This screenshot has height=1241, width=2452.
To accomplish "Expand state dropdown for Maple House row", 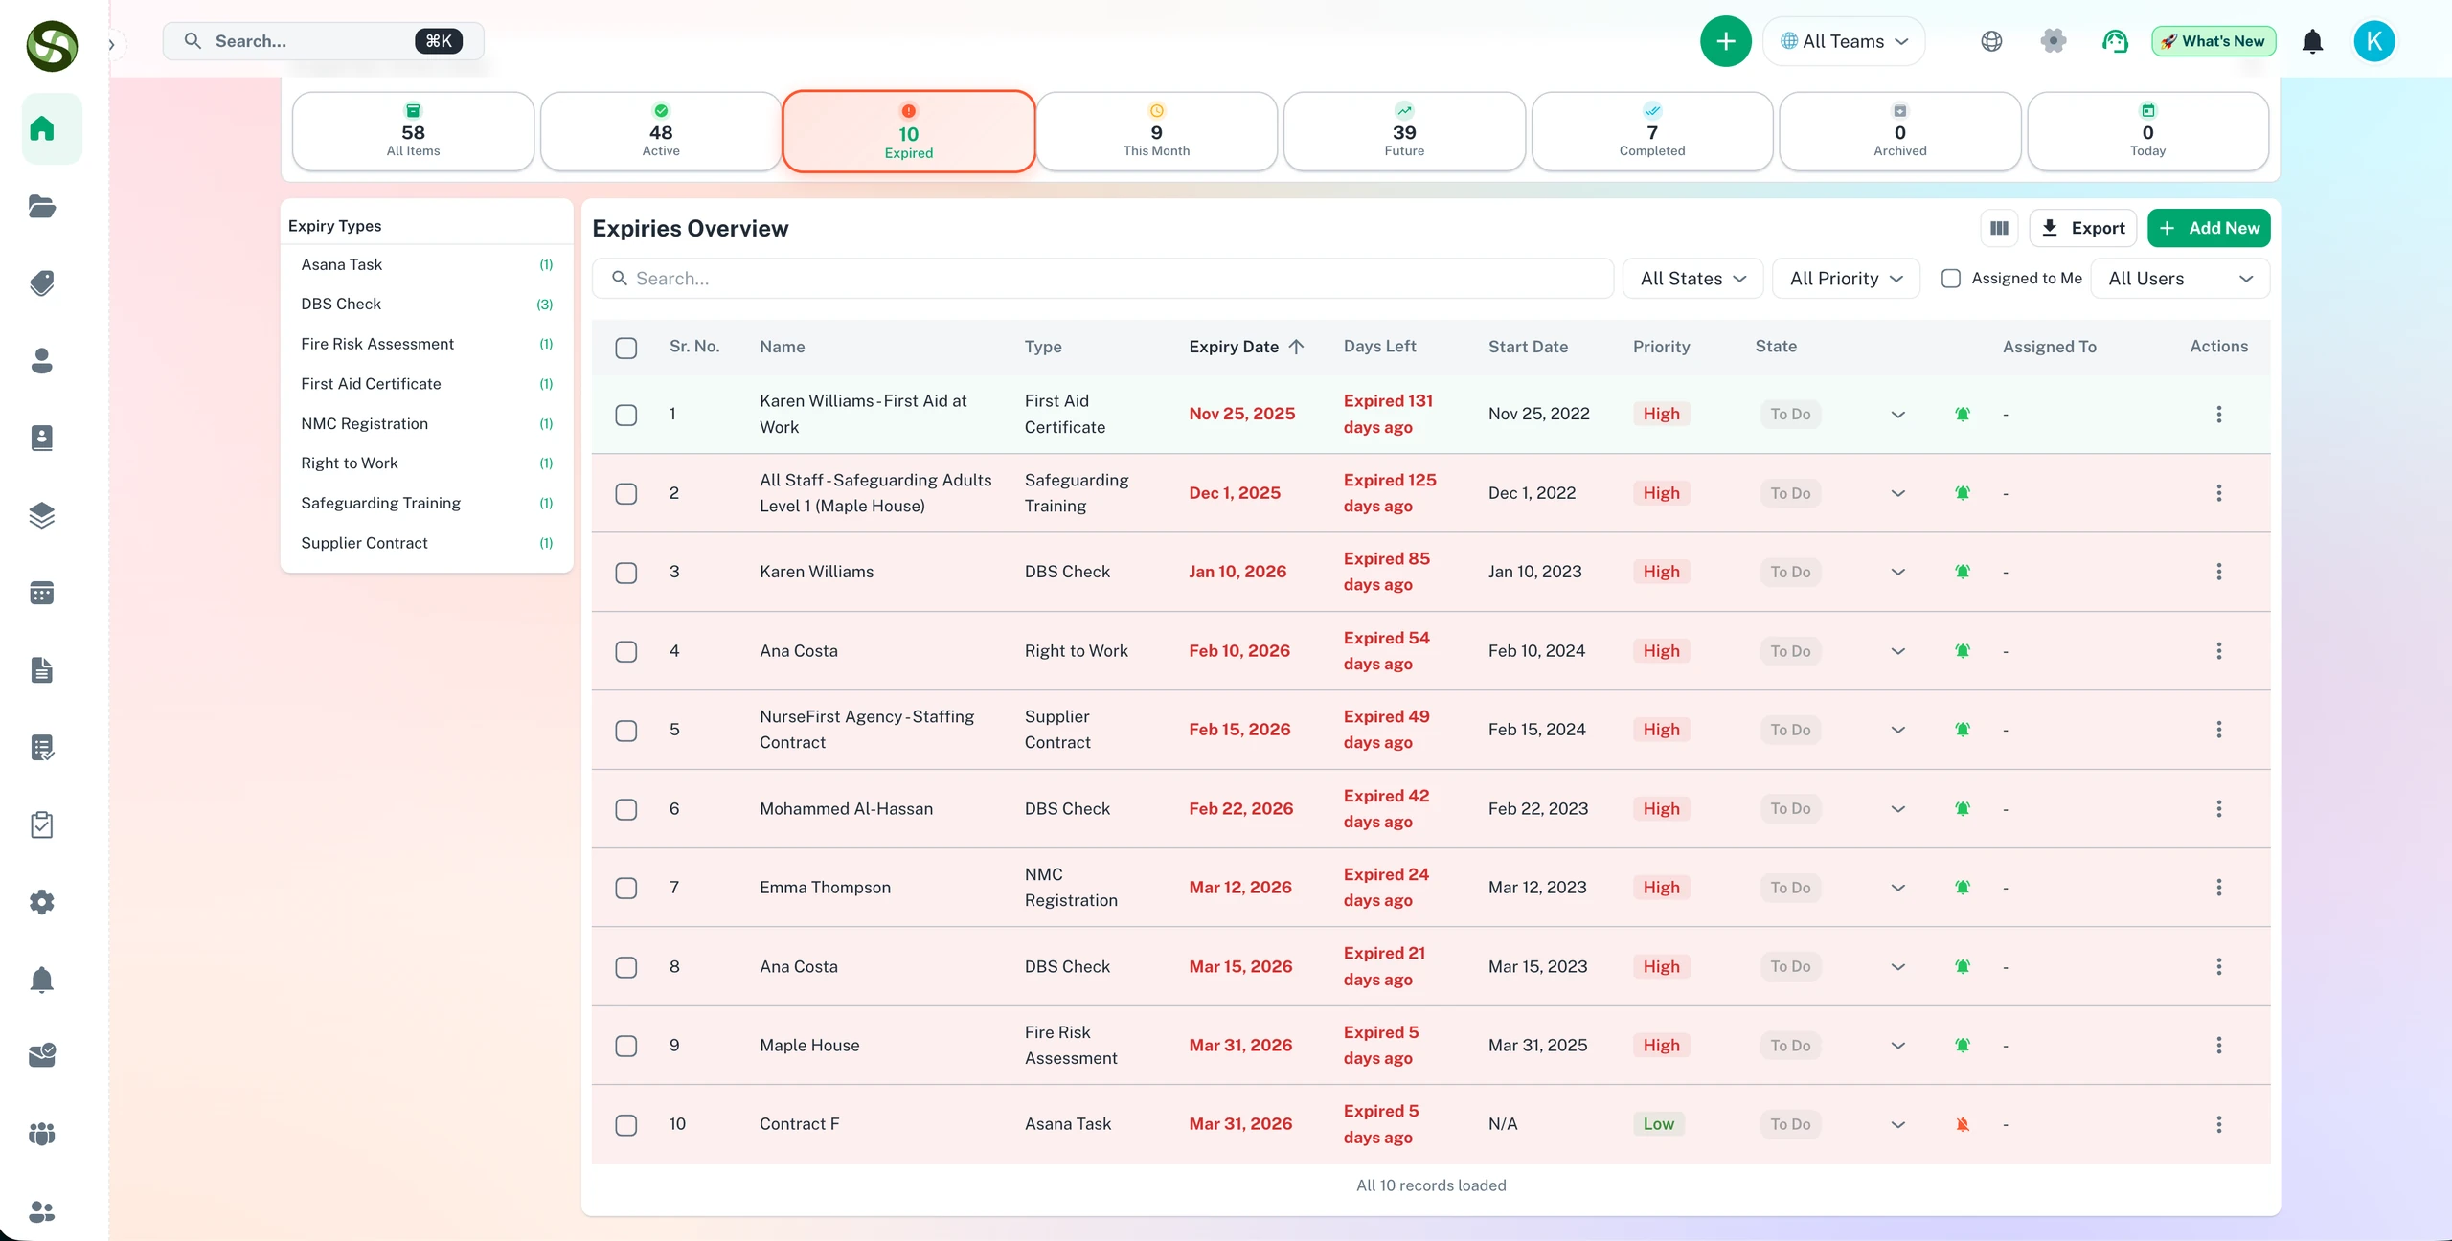I will 1897,1046.
